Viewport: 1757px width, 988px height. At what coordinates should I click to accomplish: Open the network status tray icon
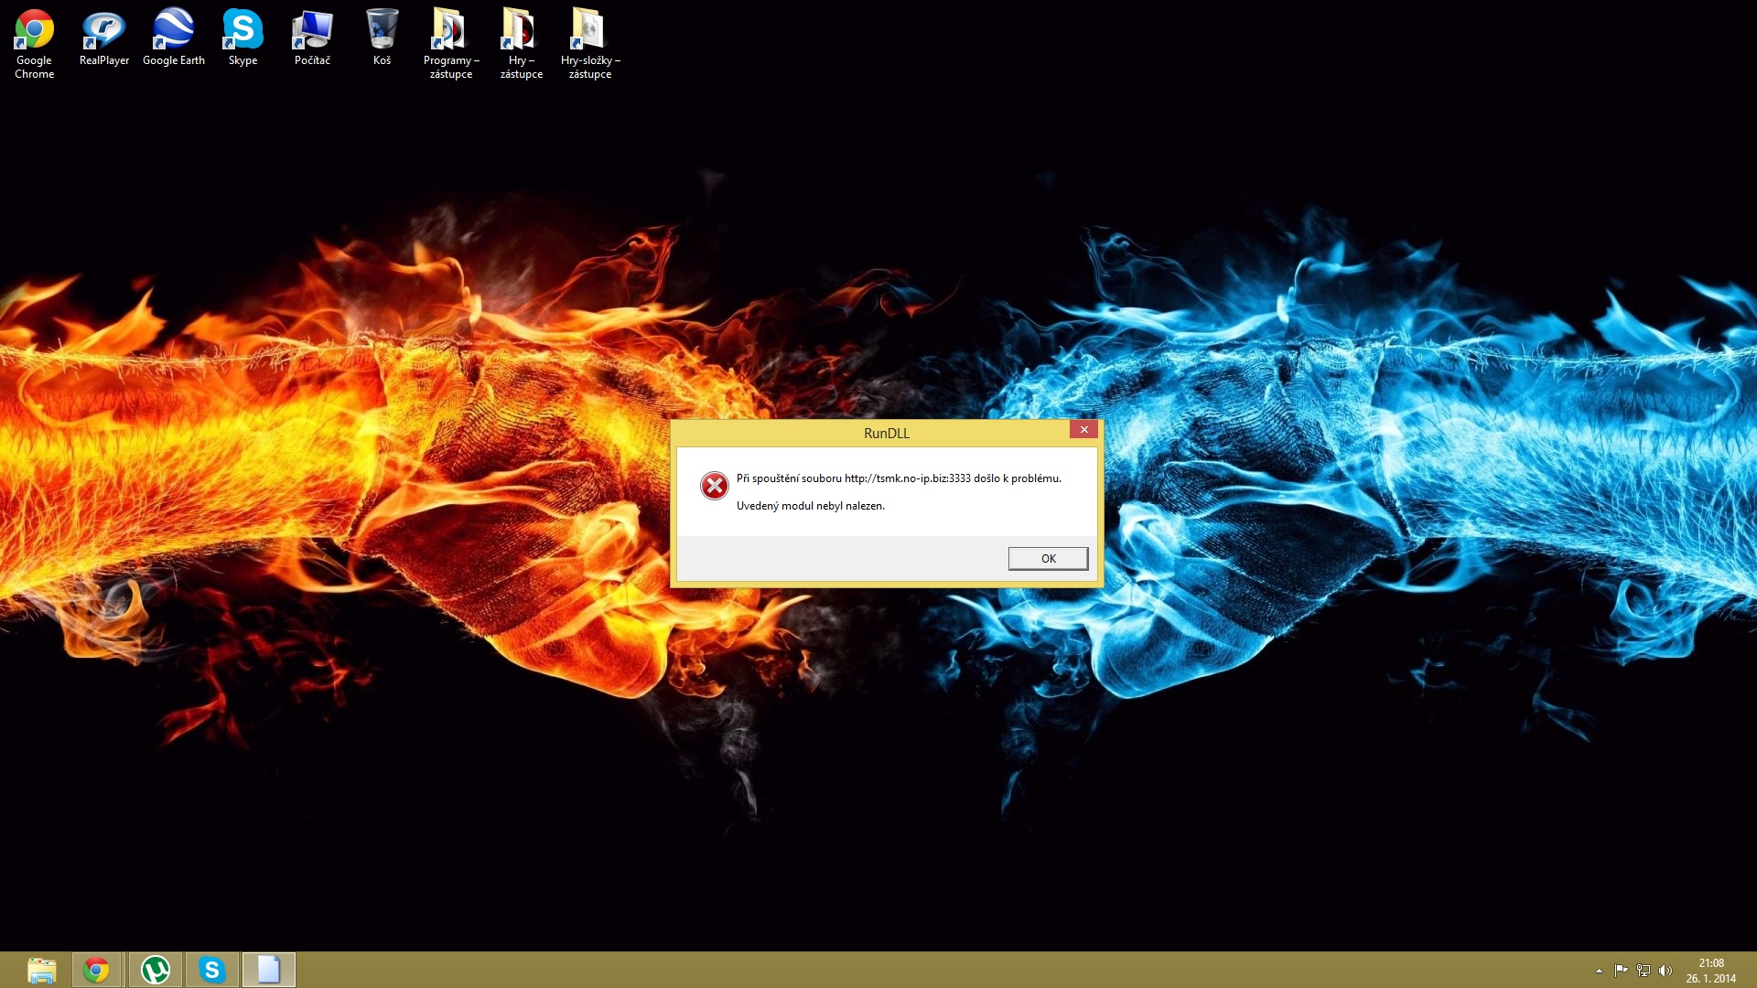(1644, 971)
